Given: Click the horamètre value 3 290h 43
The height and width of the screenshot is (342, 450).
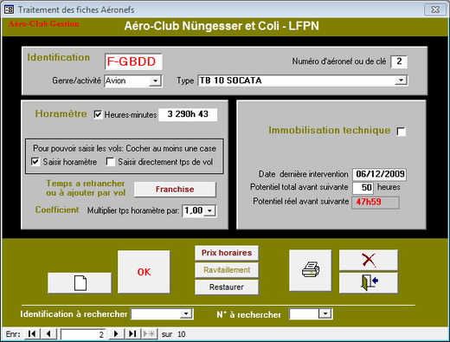Looking at the screenshot, I should pyautogui.click(x=188, y=114).
